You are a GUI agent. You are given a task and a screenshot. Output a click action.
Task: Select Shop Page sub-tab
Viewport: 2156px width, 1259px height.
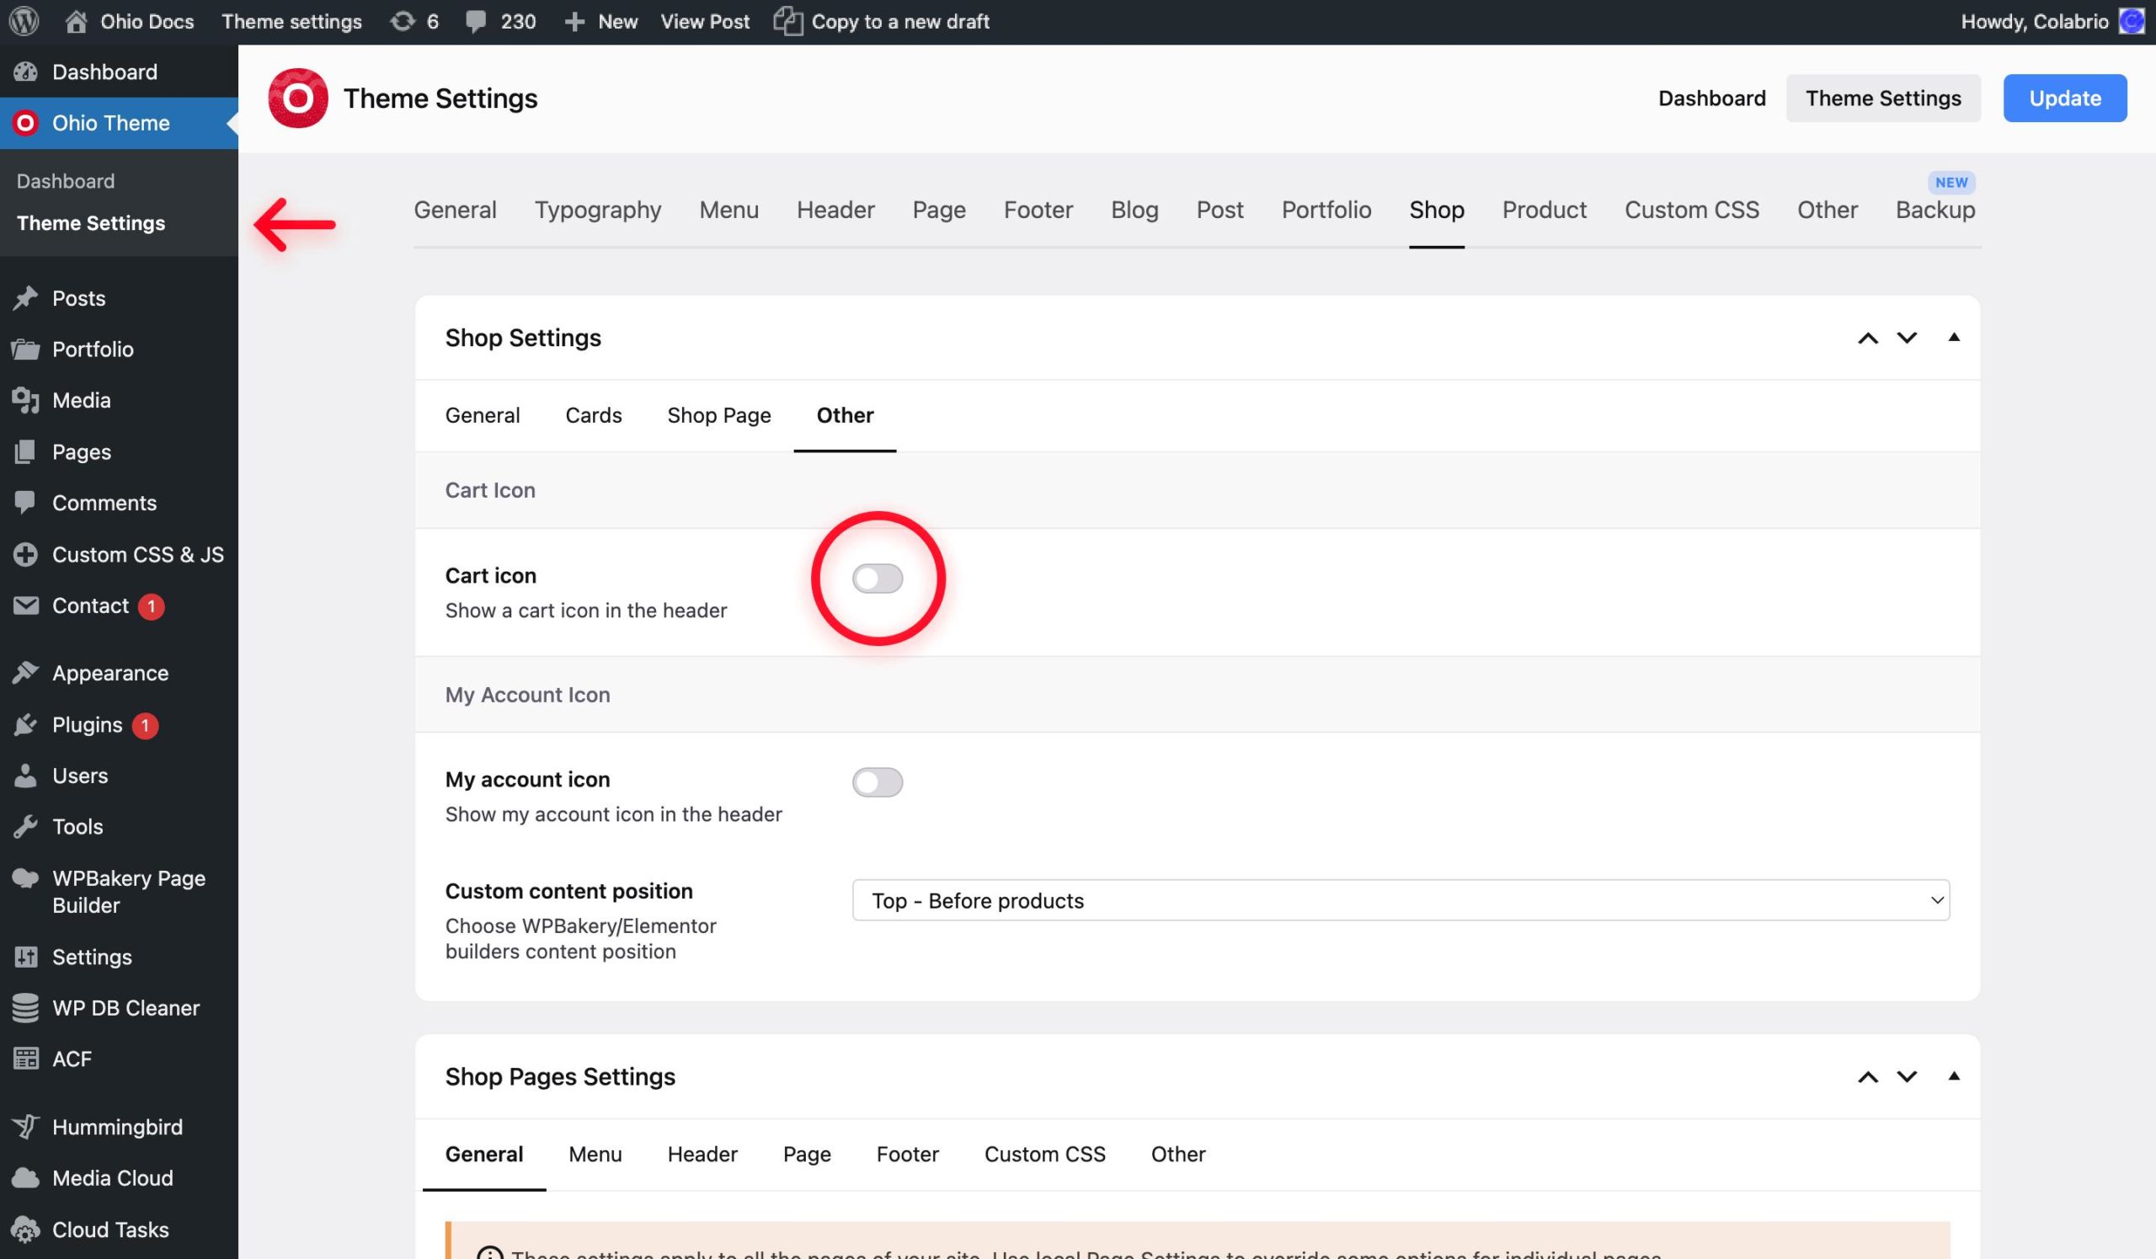pyautogui.click(x=718, y=415)
